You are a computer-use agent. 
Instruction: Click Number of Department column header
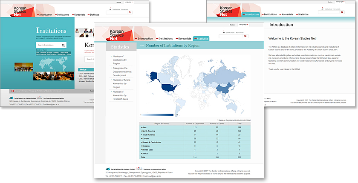195,123
